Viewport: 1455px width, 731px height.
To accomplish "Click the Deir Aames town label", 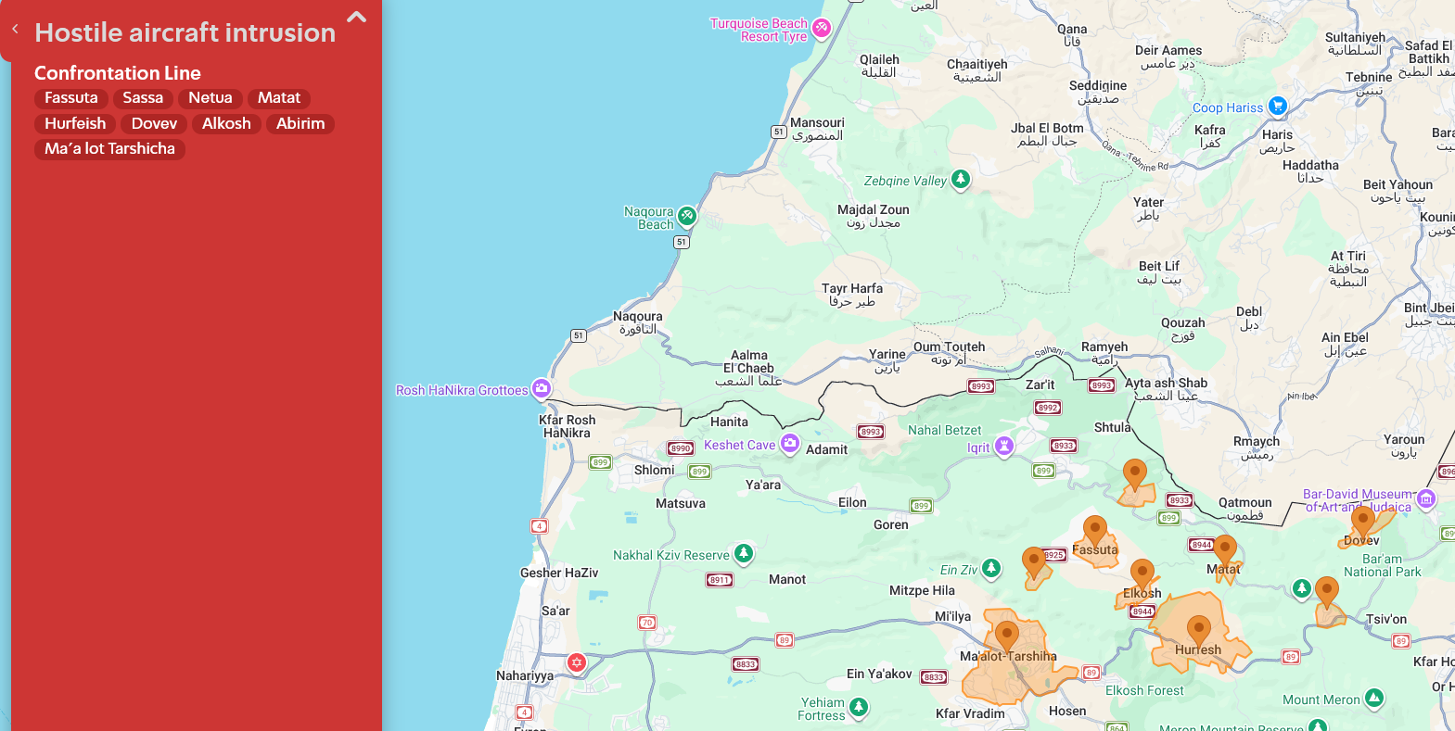I will pyautogui.click(x=1168, y=57).
